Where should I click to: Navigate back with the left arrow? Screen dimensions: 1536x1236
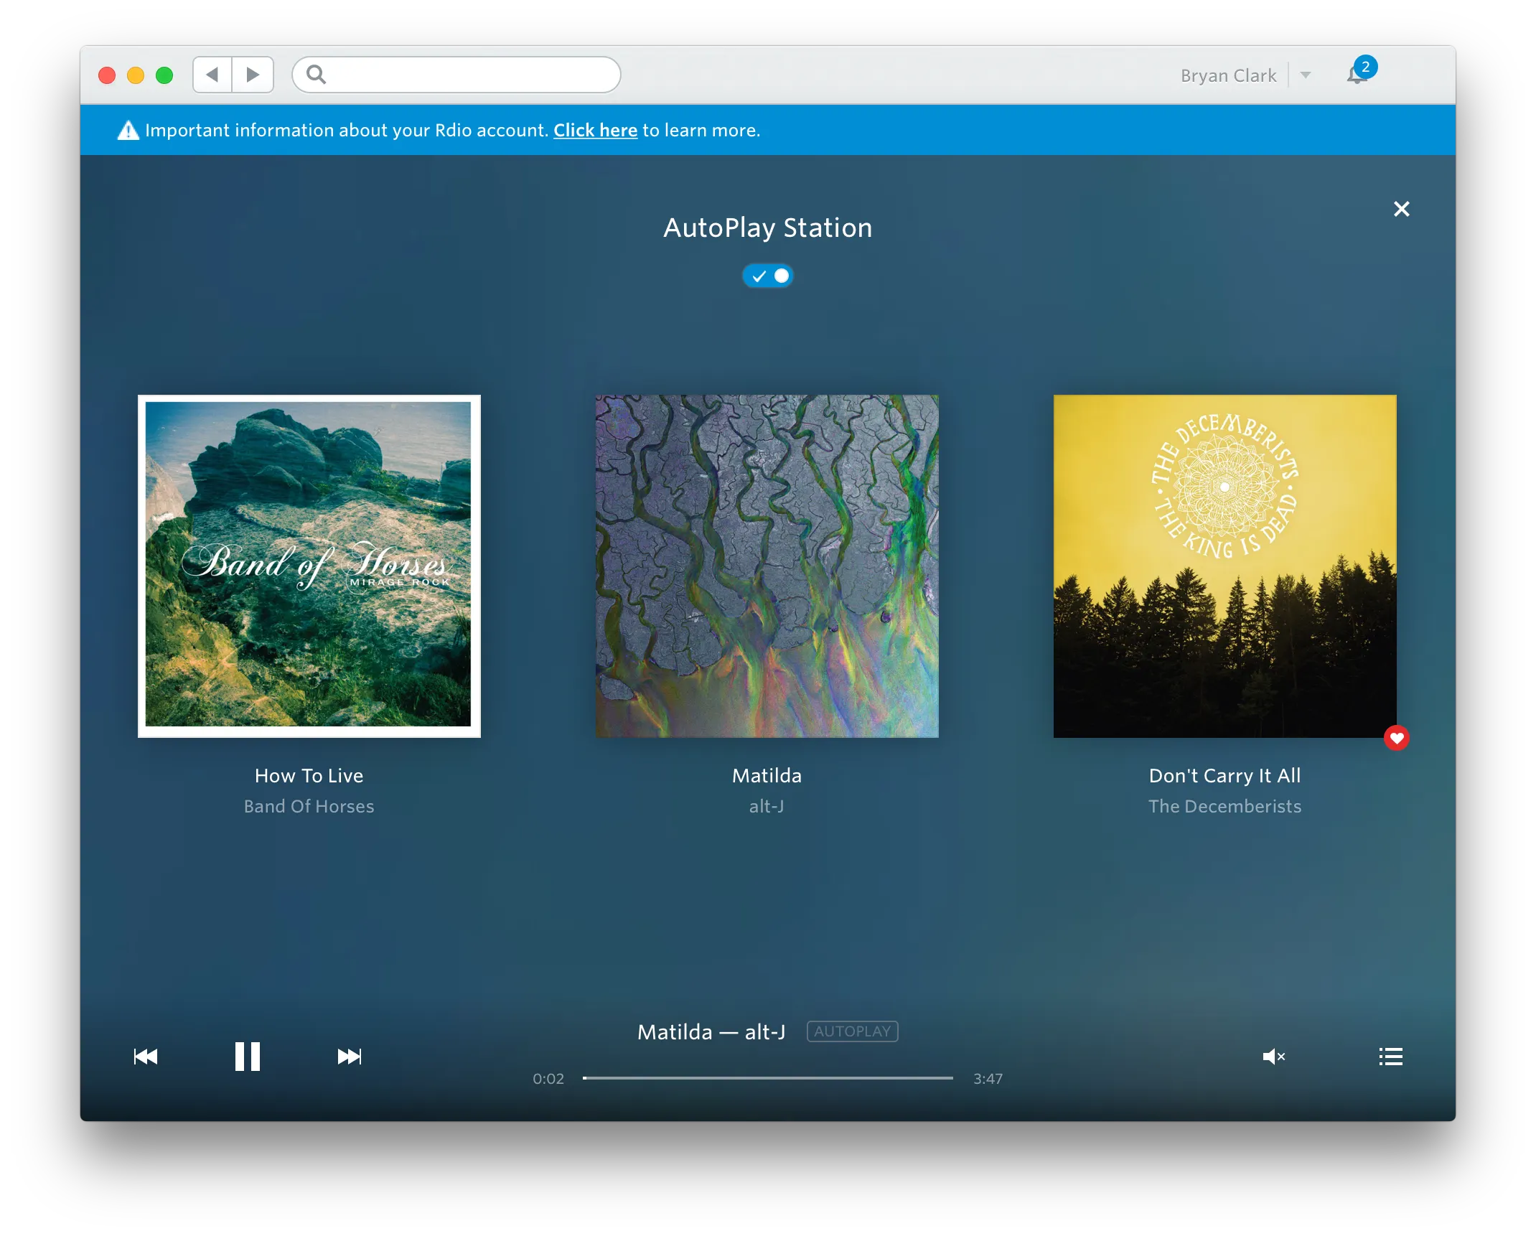pos(212,75)
